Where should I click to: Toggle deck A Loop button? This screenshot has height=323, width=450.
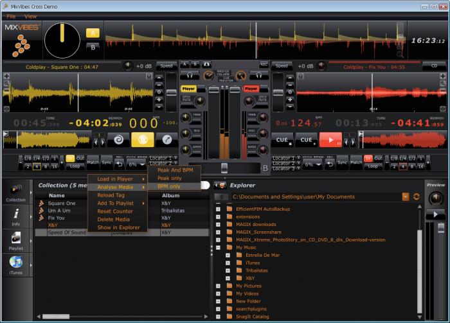click(75, 166)
